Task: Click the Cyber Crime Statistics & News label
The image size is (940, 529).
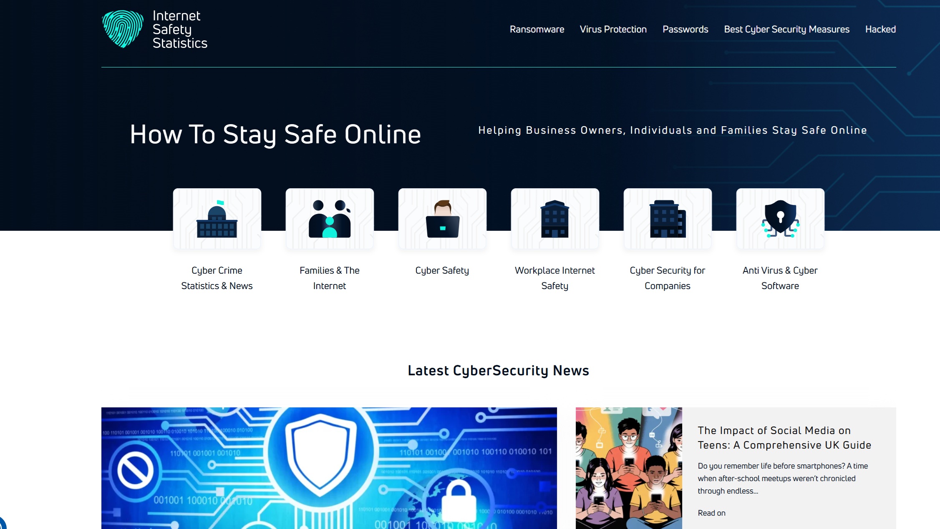Action: tap(217, 278)
